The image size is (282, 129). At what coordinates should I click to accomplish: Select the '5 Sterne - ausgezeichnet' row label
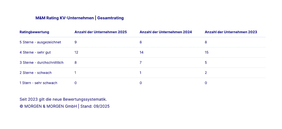point(40,42)
